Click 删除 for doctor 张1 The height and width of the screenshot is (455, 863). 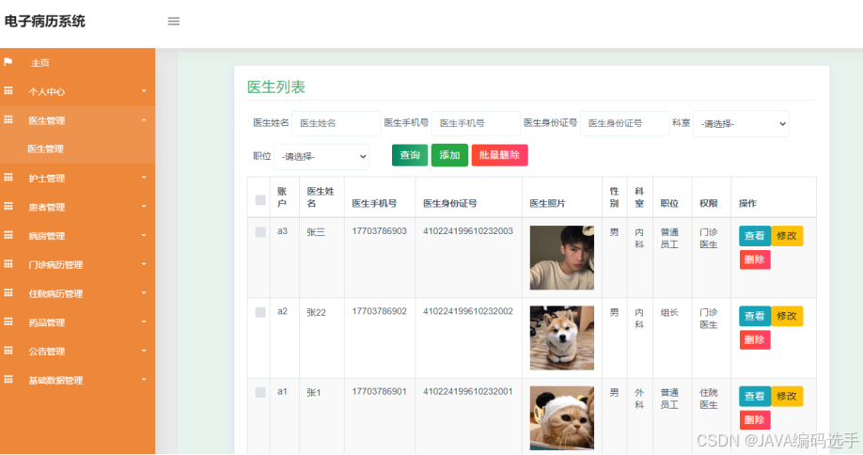point(755,420)
